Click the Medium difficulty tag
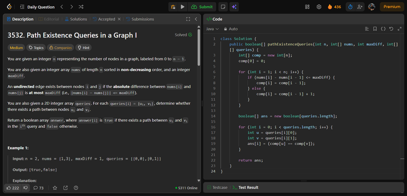 coord(16,48)
